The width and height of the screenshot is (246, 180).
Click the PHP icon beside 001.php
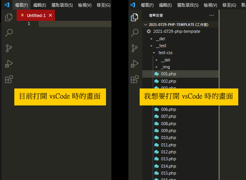(156, 74)
